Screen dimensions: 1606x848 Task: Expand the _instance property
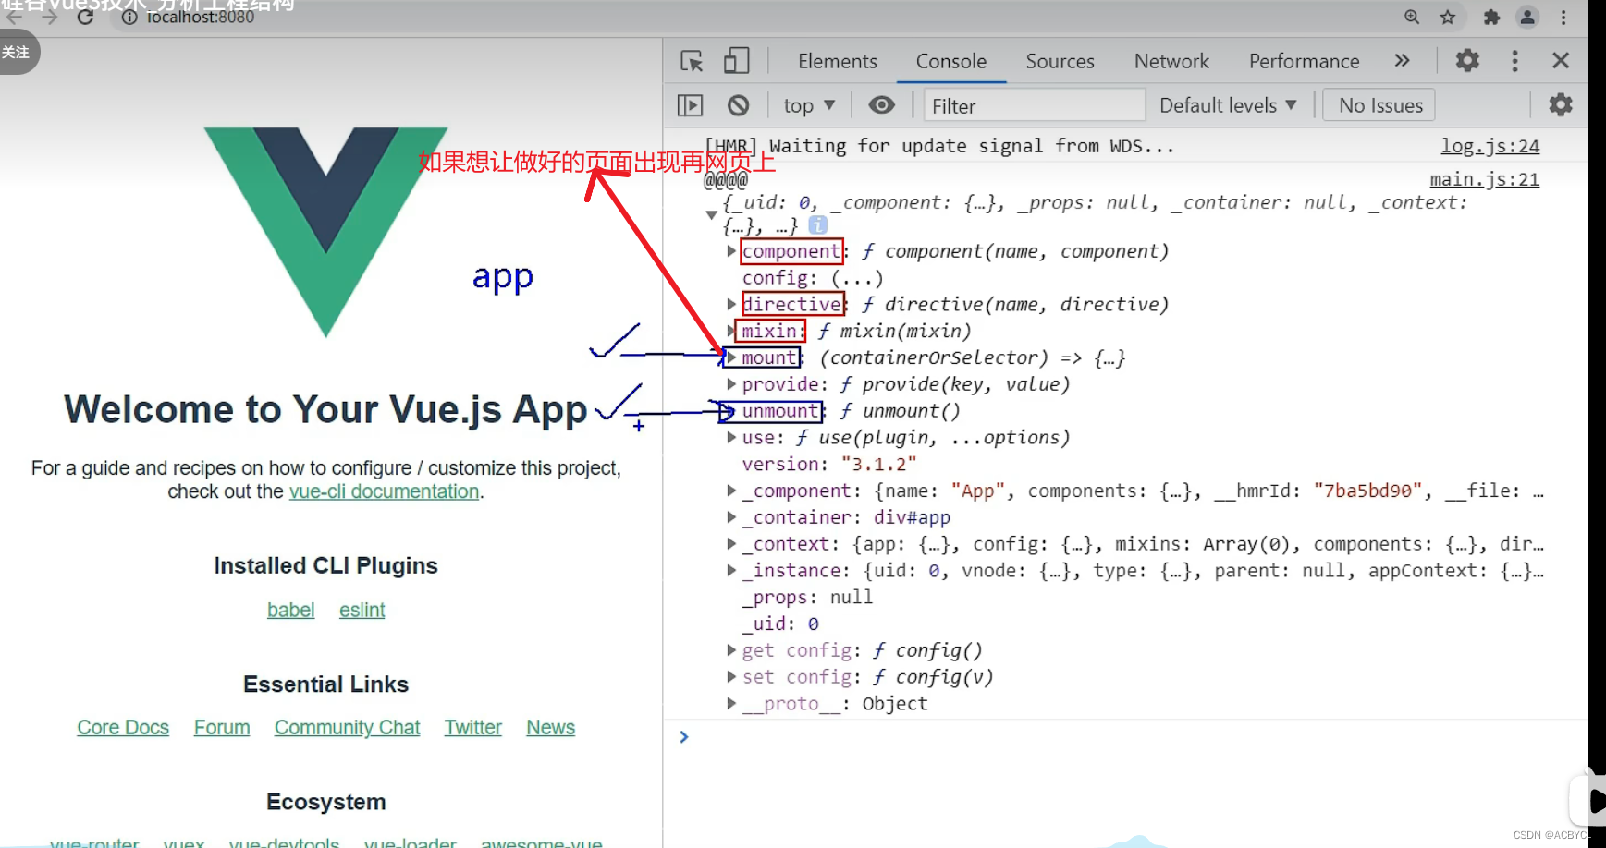[x=731, y=571]
